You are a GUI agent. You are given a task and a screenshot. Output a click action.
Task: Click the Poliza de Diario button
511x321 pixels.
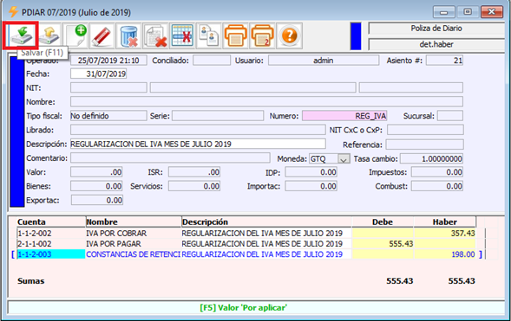[436, 29]
